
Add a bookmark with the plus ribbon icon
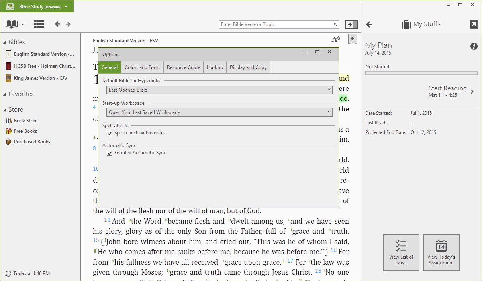[352, 39]
